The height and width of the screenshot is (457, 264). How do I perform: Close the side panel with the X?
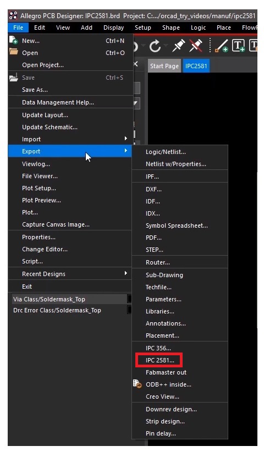coord(135,64)
